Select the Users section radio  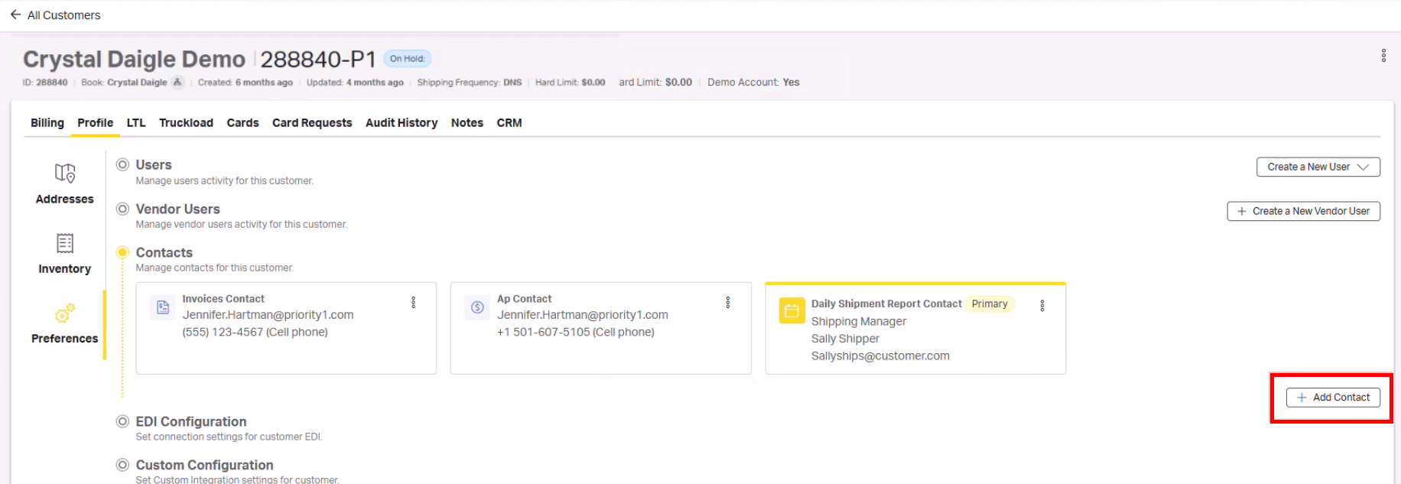click(122, 164)
